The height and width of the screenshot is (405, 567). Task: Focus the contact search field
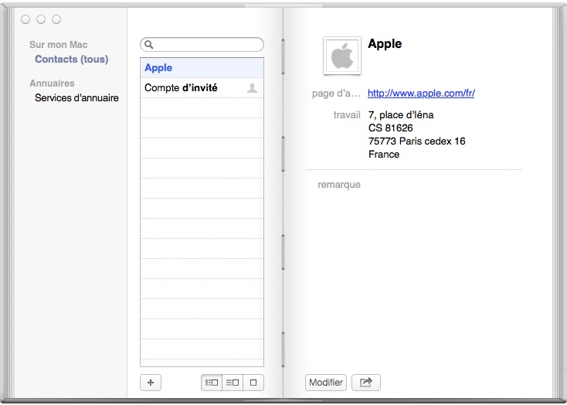[202, 45]
